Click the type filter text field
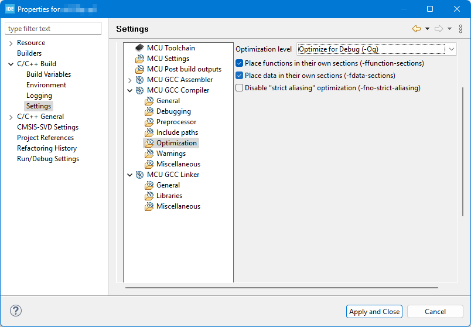Image resolution: width=471 pixels, height=327 pixels. (53, 29)
